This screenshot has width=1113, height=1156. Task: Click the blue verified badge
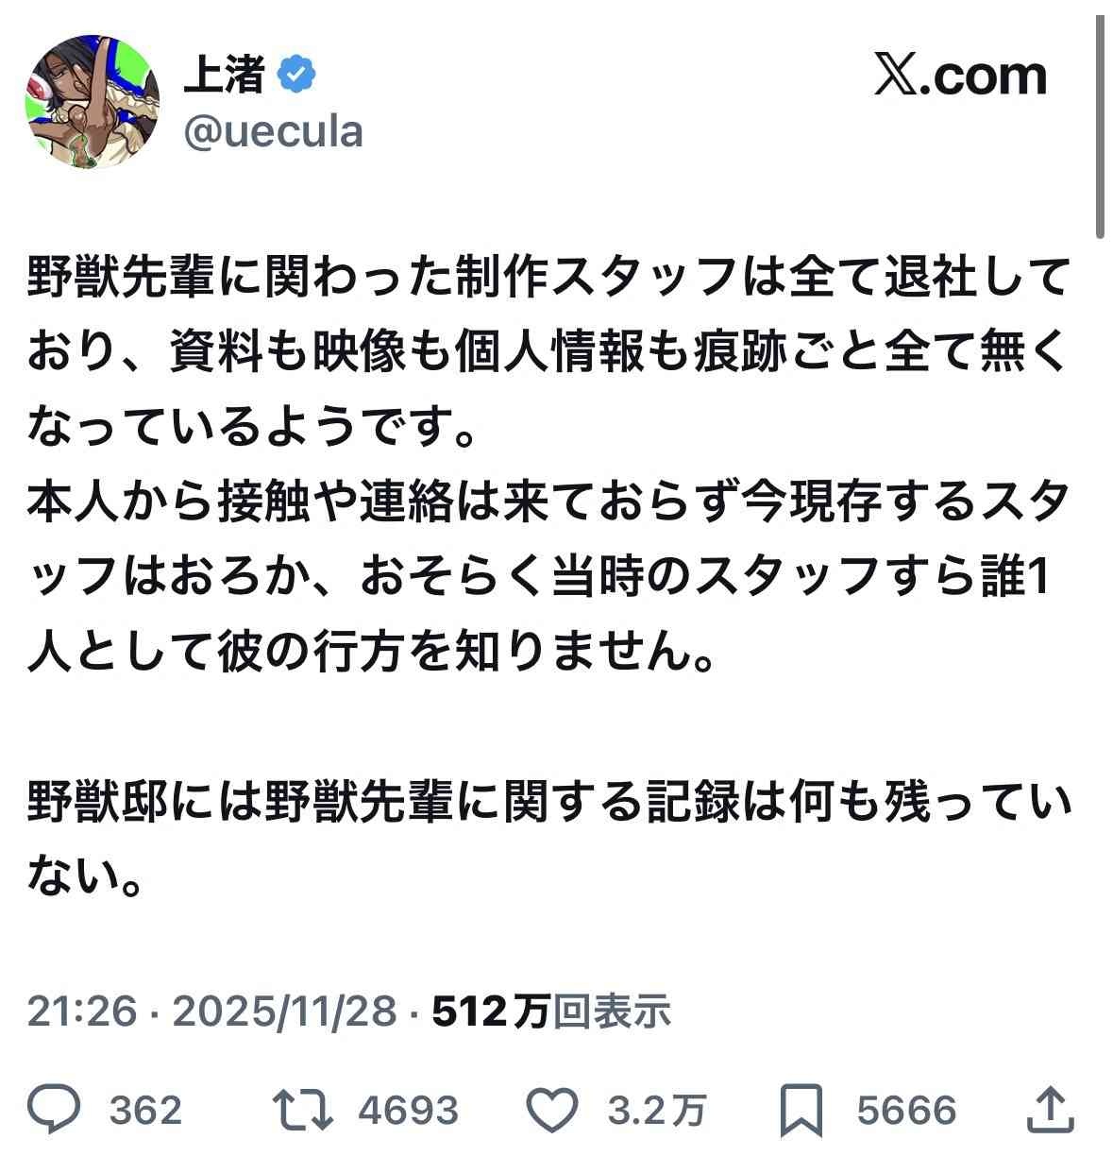(295, 76)
